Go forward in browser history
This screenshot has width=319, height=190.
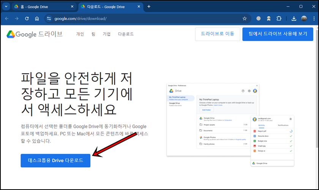click(x=17, y=19)
